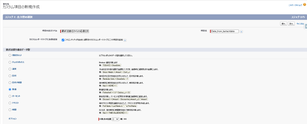Choose the パーセント radio option
The width and height of the screenshot is (307, 124).
click(x=10, y=96)
